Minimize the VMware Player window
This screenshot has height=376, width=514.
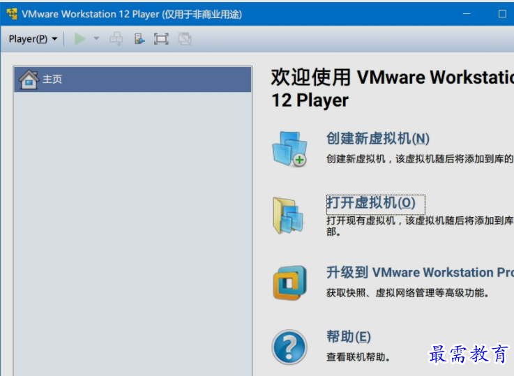click(467, 14)
